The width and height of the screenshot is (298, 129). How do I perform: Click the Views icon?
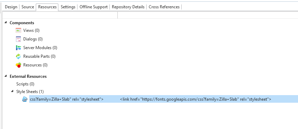18,30
